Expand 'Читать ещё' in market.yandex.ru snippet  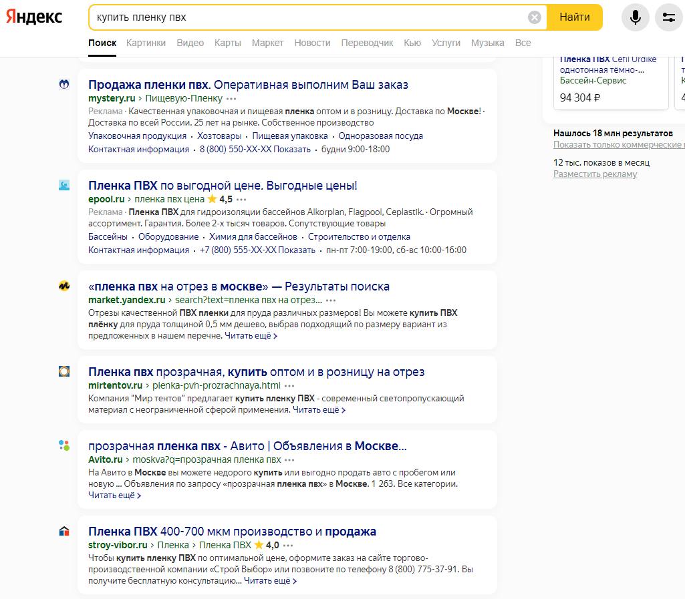click(251, 336)
